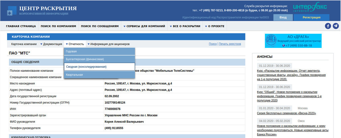Open Курс "Общий" announcement link
This screenshot has width=341, height=138.
pos(289,96)
